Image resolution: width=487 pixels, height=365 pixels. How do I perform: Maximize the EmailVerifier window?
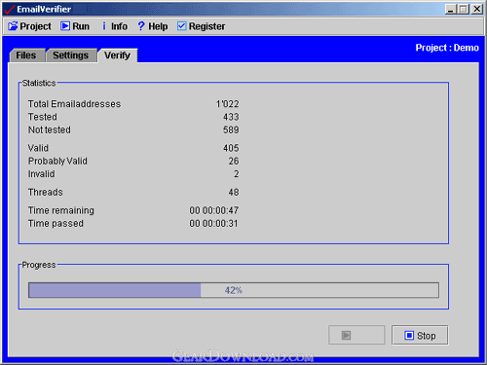pyautogui.click(x=464, y=9)
